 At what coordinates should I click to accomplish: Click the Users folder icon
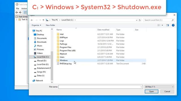(58, 57)
